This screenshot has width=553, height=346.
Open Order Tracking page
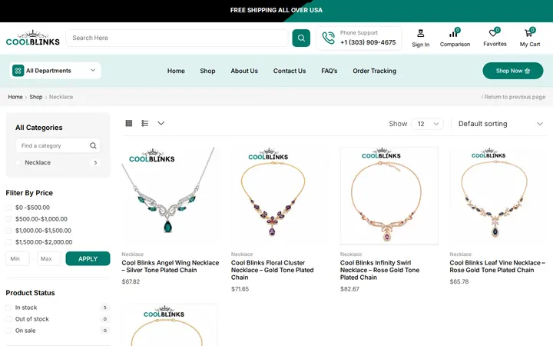pos(374,71)
